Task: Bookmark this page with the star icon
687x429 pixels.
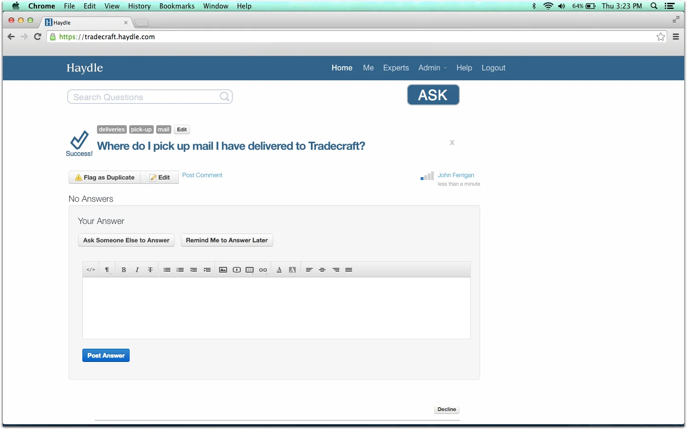Action: [x=661, y=37]
